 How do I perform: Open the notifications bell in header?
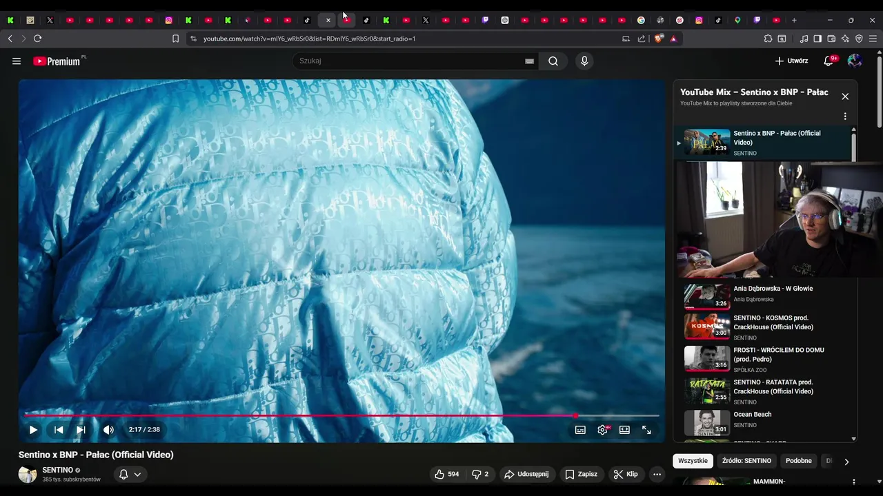pos(829,61)
